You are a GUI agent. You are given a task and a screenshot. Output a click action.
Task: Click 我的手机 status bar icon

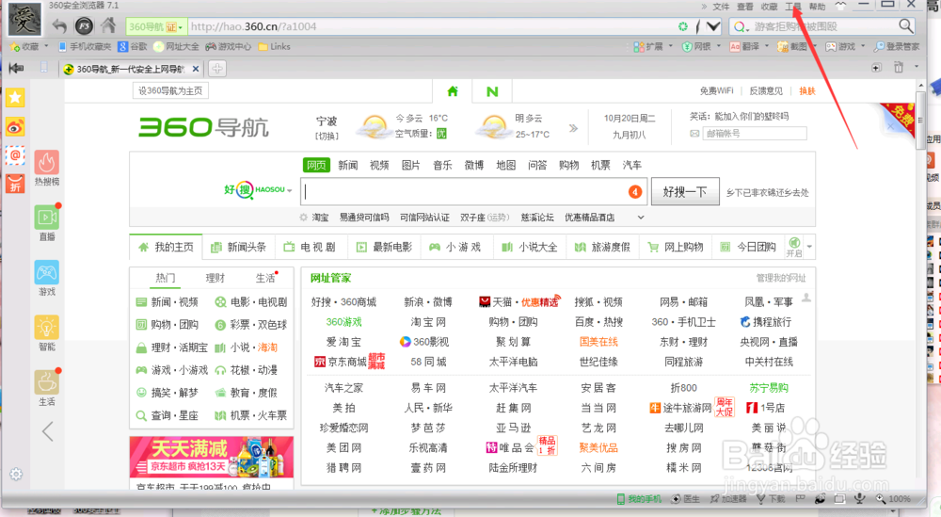[x=639, y=499]
